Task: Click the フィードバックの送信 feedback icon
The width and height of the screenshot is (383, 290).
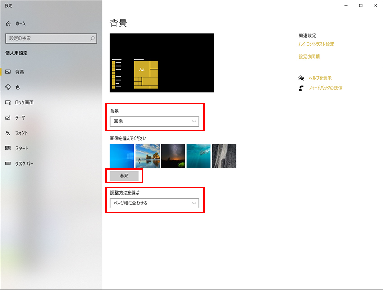Action: coord(302,88)
